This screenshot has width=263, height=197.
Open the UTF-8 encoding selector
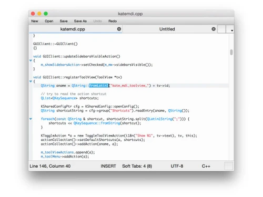coord(177,166)
